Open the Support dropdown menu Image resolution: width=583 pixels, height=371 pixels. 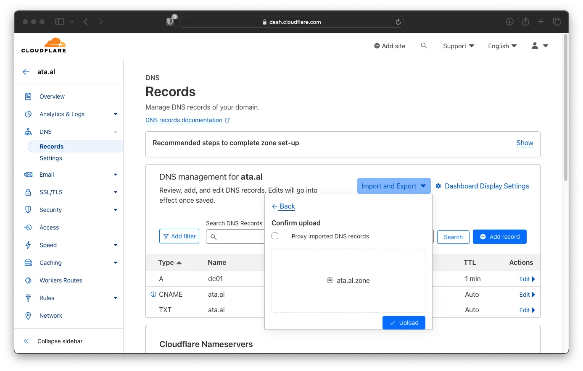click(x=459, y=46)
